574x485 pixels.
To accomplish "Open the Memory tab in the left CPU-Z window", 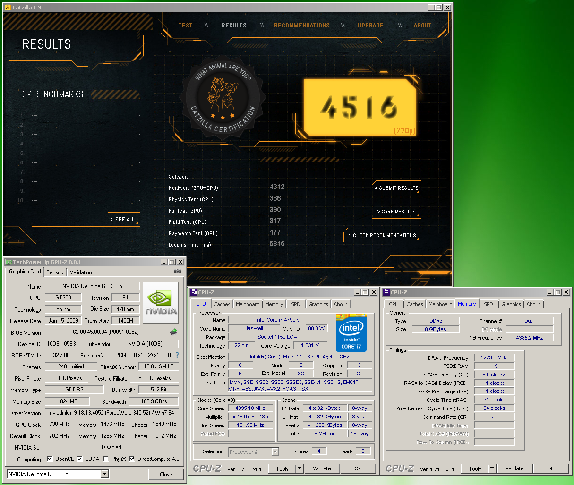I will point(274,305).
